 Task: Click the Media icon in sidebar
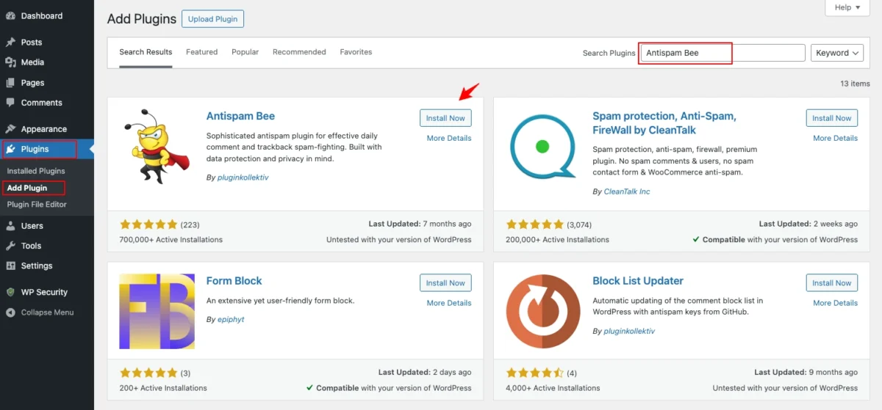tap(10, 62)
